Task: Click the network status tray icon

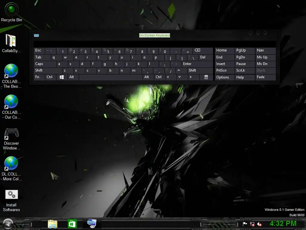Action: [252, 224]
